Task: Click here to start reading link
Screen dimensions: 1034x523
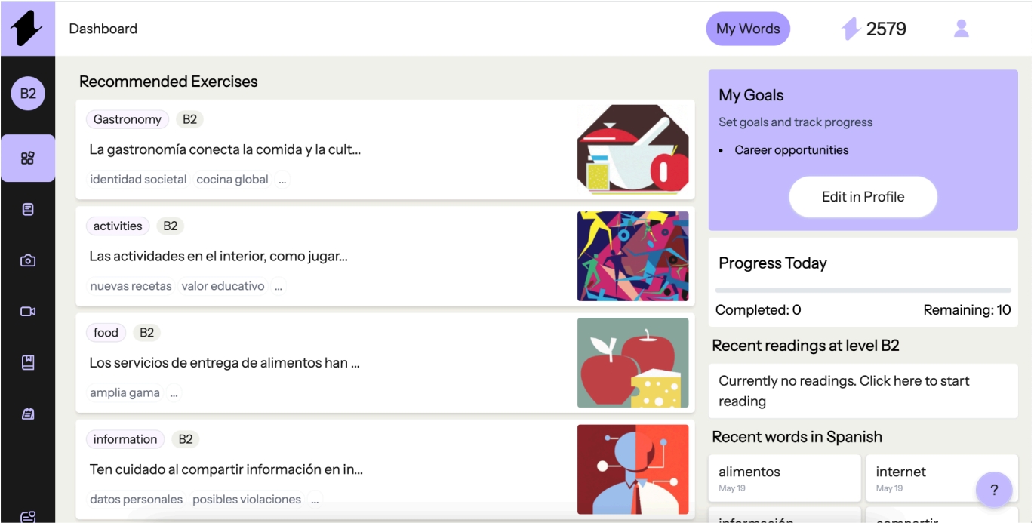Action: [x=863, y=390]
